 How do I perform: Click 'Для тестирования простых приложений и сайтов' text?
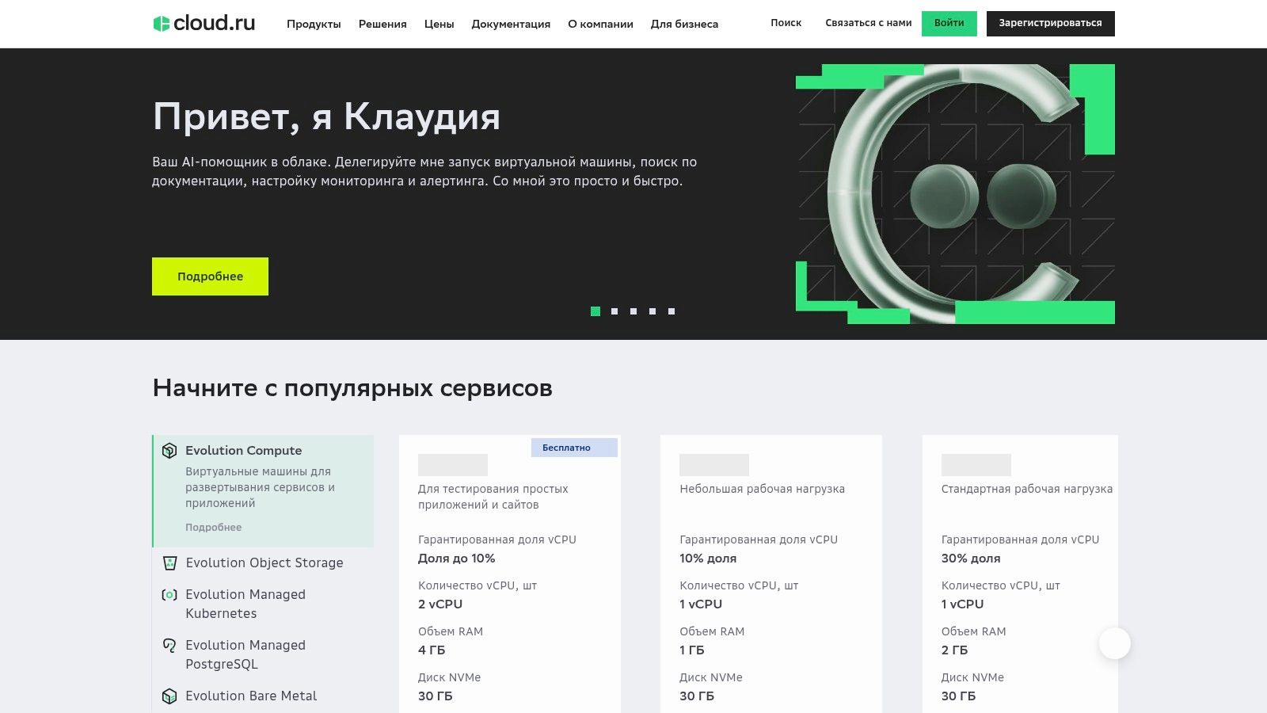click(493, 497)
